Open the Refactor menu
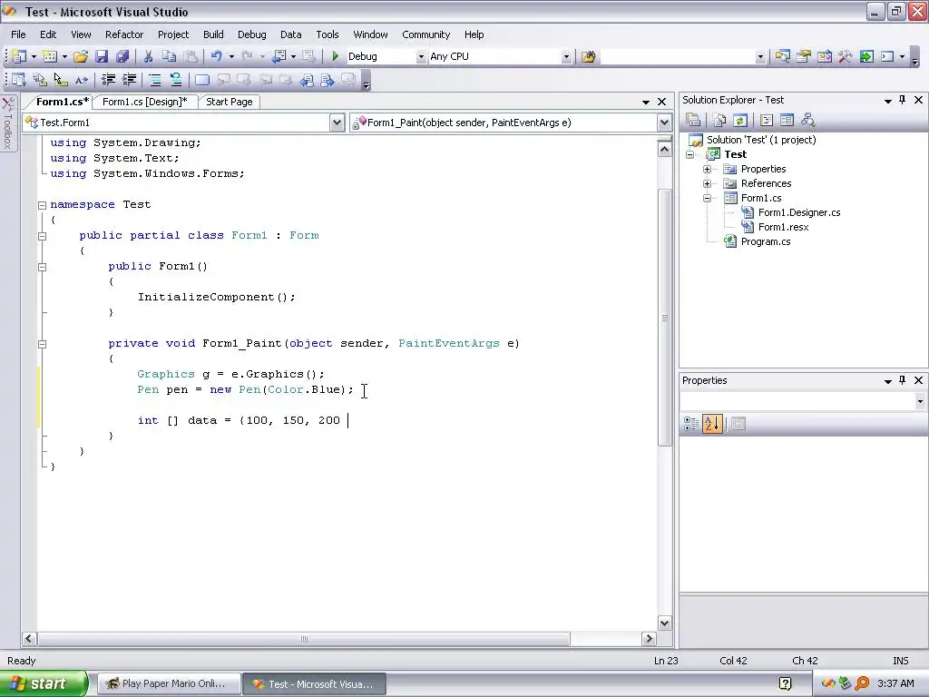 [x=124, y=34]
